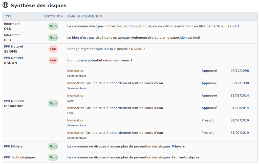Screen dimensions: 259x164
Task: Click the Non badge for PPR Technologiques
Action: pos(53,157)
